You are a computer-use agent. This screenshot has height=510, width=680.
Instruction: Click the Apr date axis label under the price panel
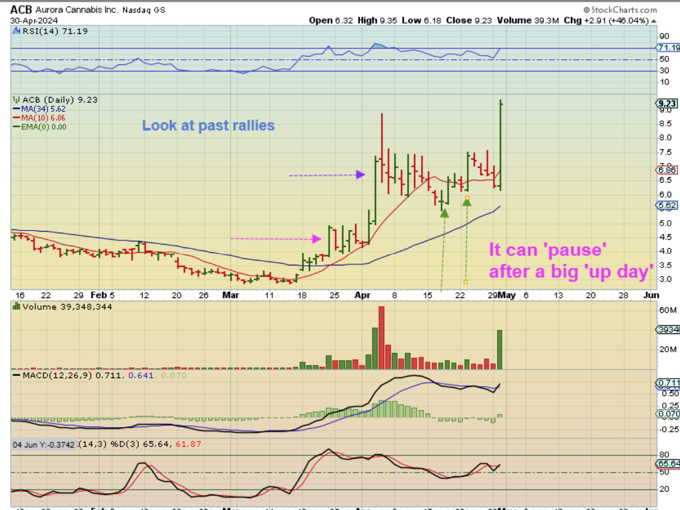pos(362,295)
